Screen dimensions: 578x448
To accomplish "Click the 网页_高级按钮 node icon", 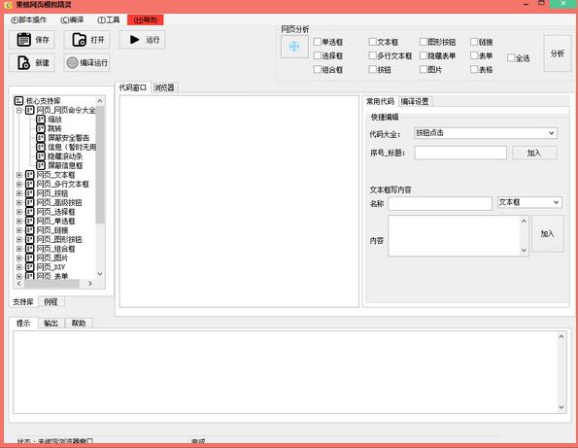I will coord(30,202).
